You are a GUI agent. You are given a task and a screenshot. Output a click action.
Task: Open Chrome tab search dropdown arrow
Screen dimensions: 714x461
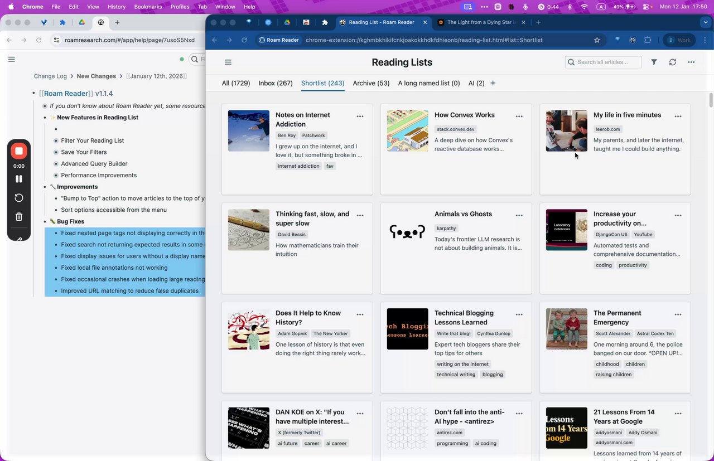706,22
